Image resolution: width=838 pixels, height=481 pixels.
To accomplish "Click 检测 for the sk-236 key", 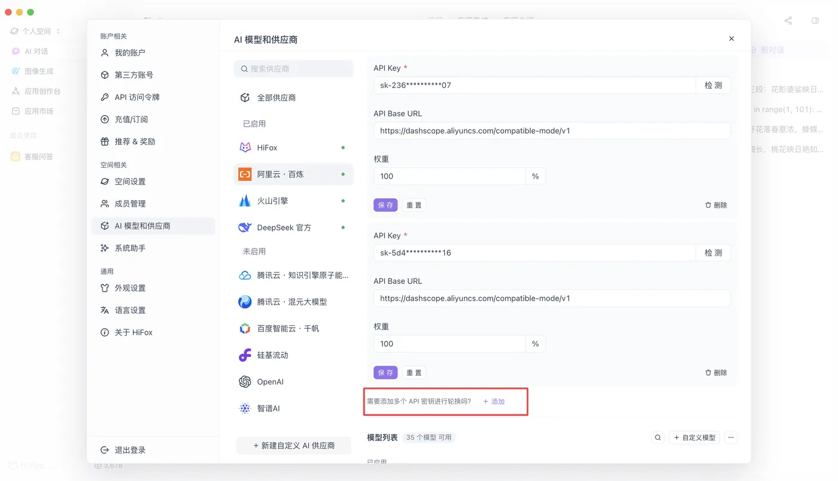I will (713, 85).
